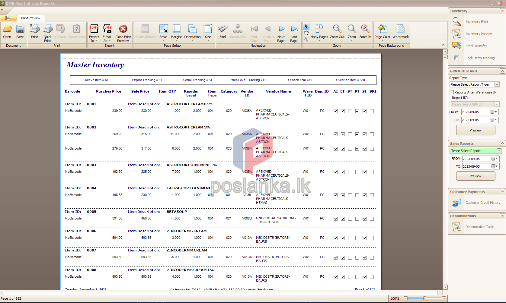Click Preview in Sales Reports

(x=476, y=176)
